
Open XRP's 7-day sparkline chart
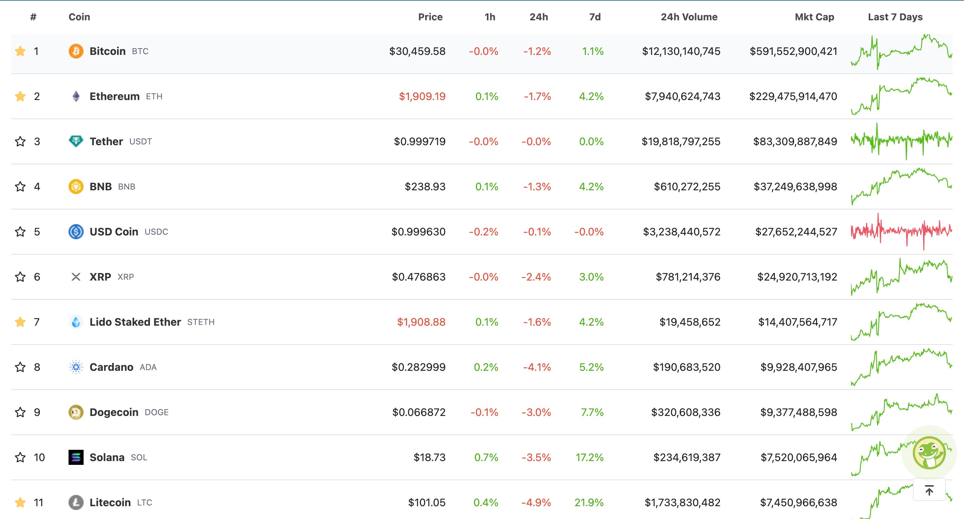pos(901,277)
